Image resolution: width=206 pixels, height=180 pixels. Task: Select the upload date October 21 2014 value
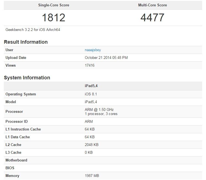106,58
